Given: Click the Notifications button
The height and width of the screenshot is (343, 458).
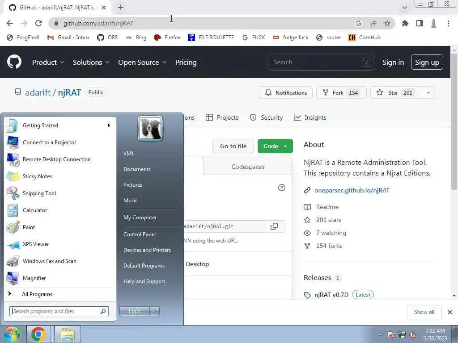Looking at the screenshot, I should coord(286,93).
